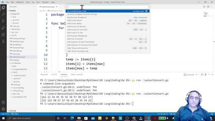Screen dimensions: 215x121
Task: Open the File menu
Action: tap(7, 2)
